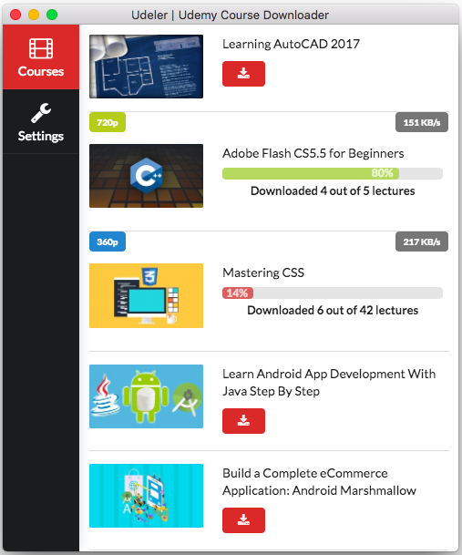Select the Android robot course thumbnail
Viewport: 462px width, 555px height.
146,396
